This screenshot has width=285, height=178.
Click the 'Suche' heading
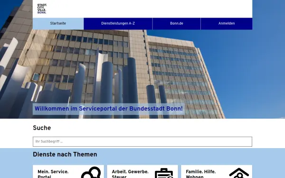(42, 128)
